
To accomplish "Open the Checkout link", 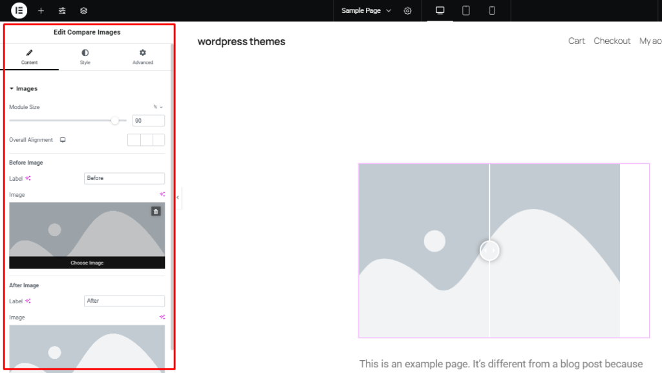I will [x=612, y=41].
